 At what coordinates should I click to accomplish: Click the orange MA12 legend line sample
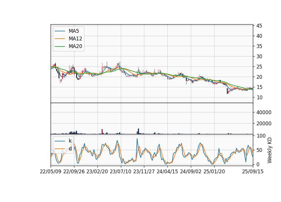pyautogui.click(x=60, y=39)
